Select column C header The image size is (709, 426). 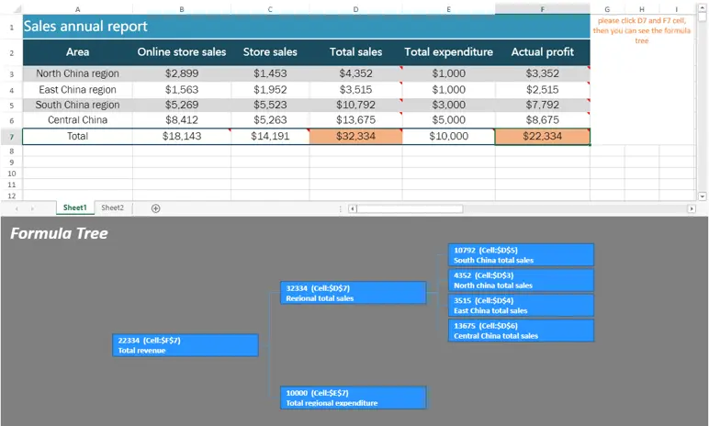click(270, 9)
